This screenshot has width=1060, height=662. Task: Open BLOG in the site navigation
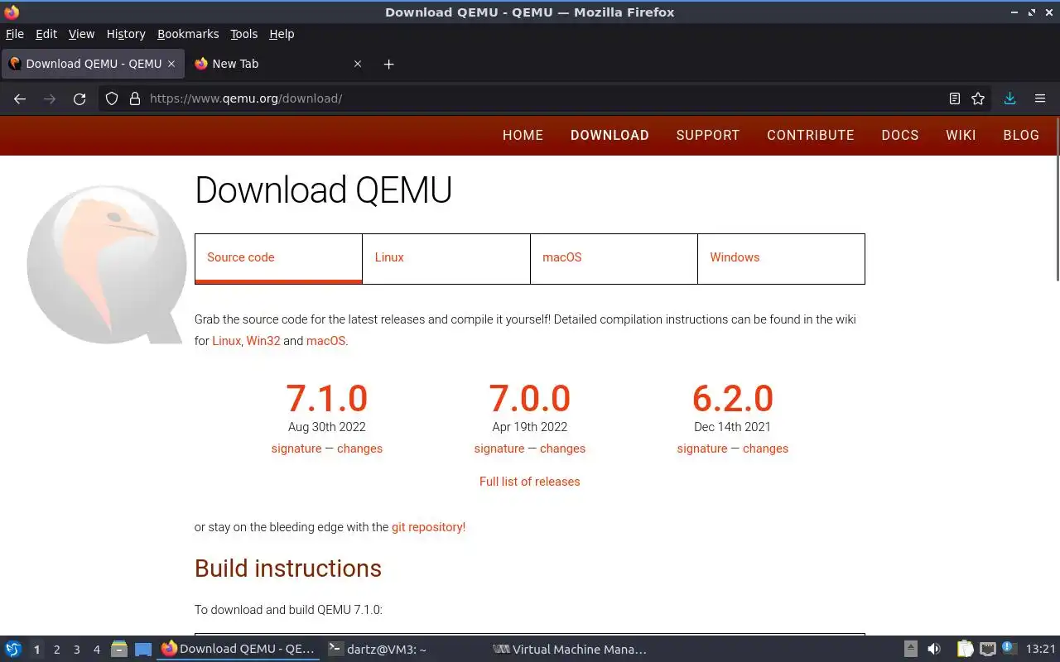click(x=1021, y=135)
